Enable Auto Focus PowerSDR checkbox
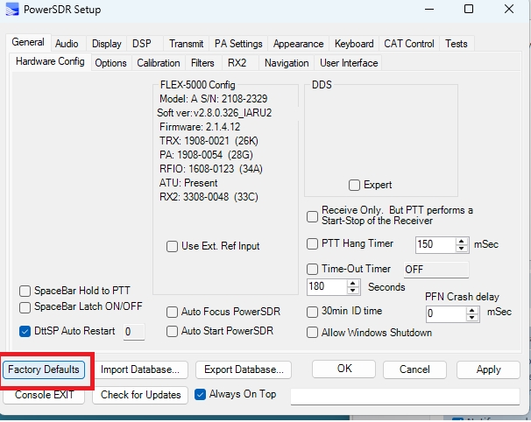Screen dimensions: 531x422 coord(172,312)
